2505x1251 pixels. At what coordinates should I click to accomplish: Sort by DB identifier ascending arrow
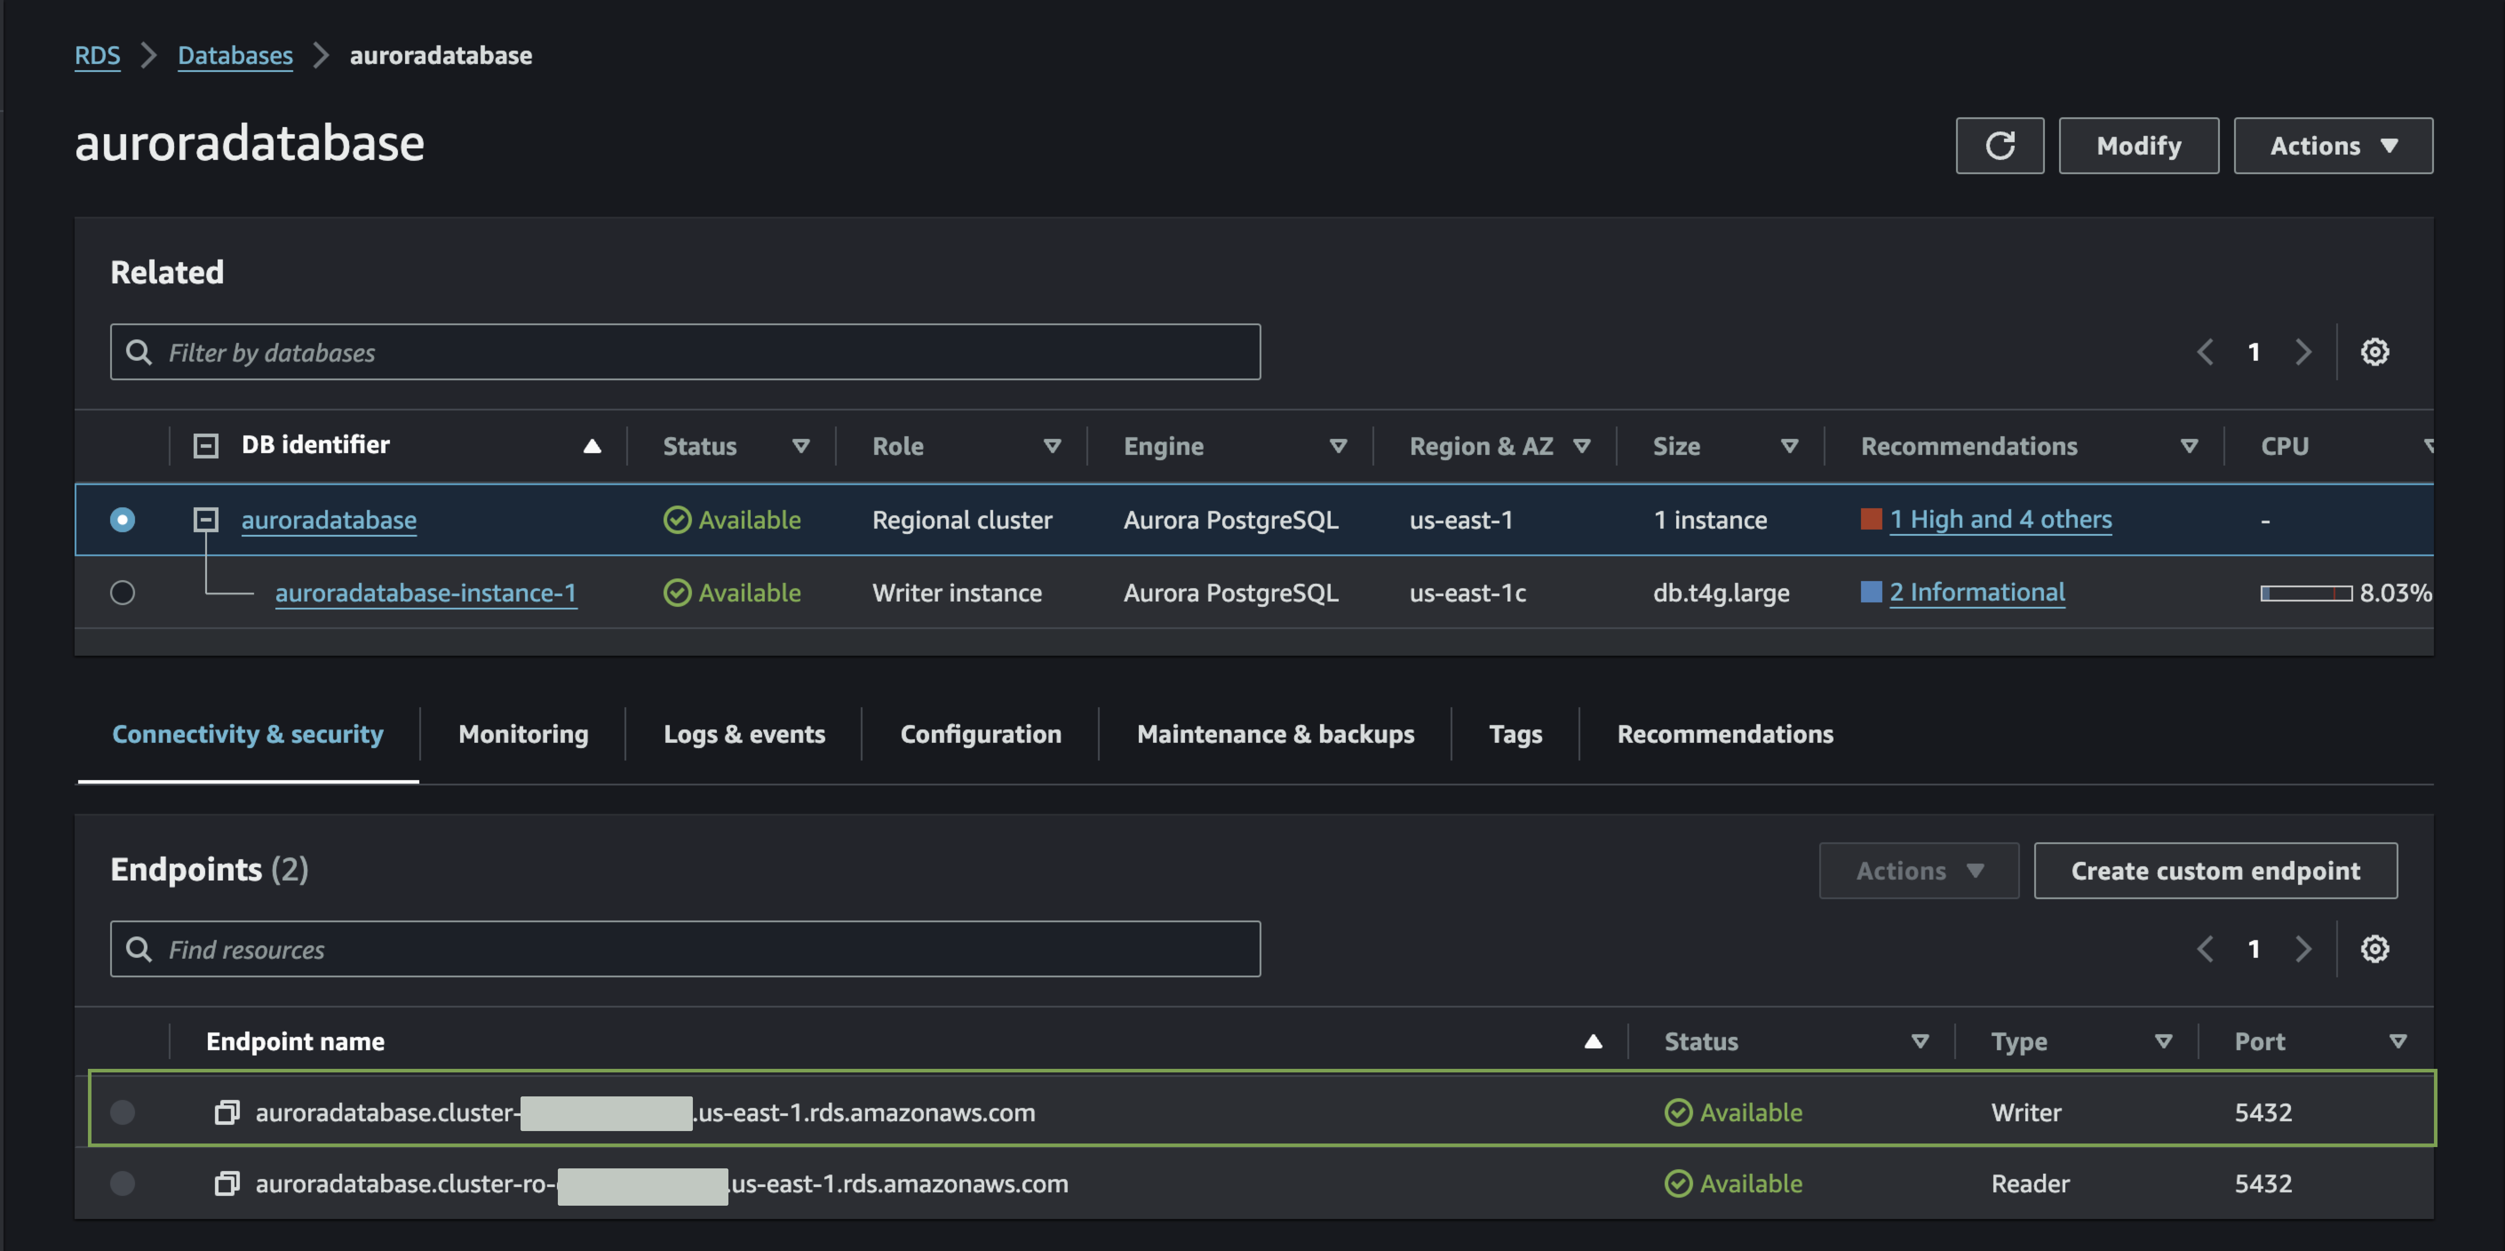click(x=591, y=446)
